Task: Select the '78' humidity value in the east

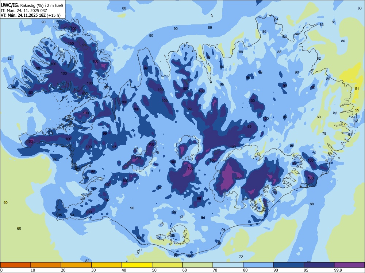Action: point(324,134)
